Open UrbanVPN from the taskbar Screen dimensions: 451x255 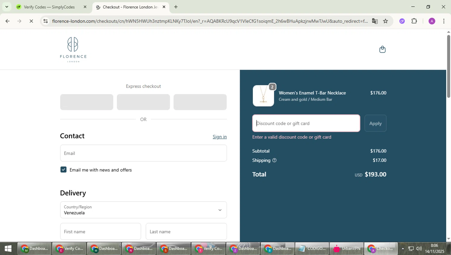coord(347,249)
